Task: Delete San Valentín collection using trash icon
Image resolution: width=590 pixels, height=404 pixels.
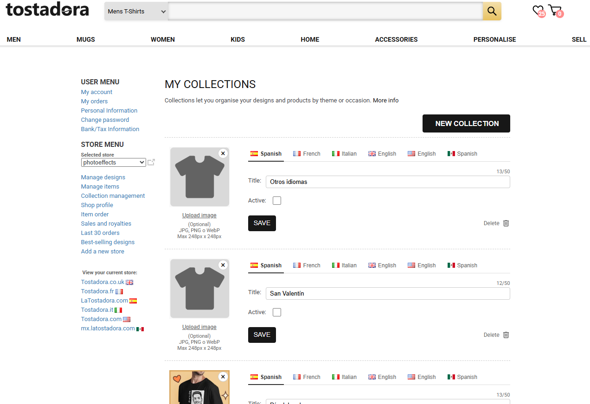Action: 506,335
